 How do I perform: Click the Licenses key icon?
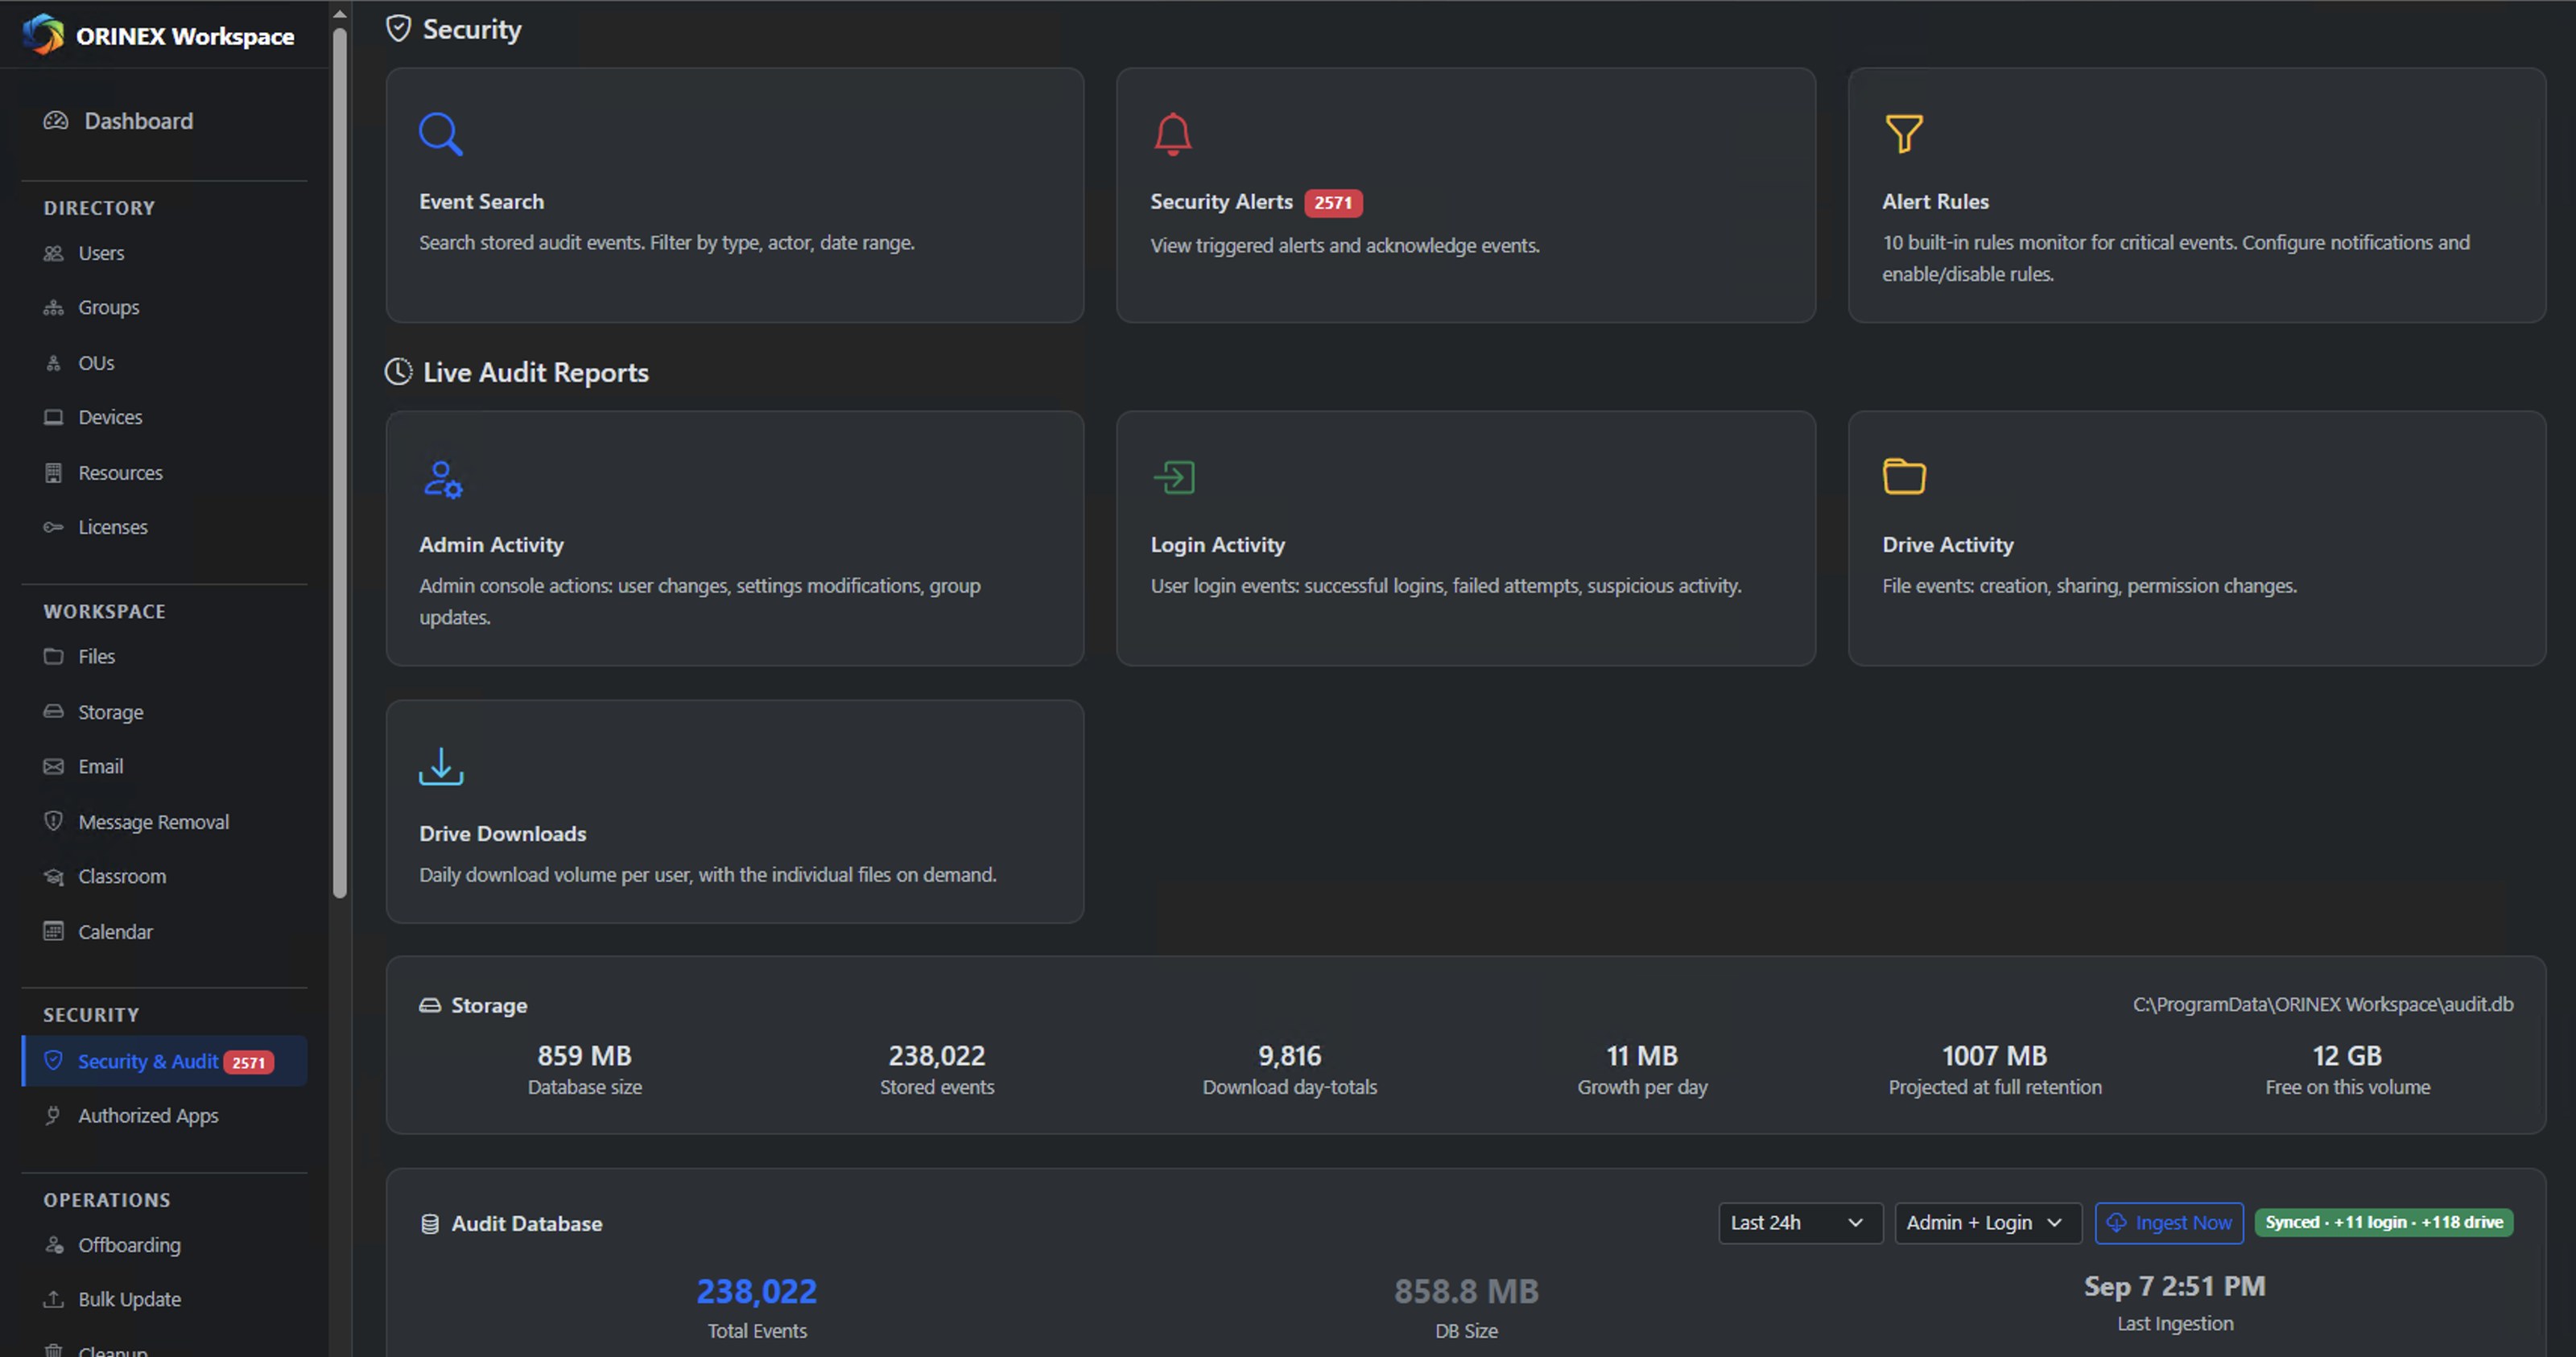tap(54, 527)
